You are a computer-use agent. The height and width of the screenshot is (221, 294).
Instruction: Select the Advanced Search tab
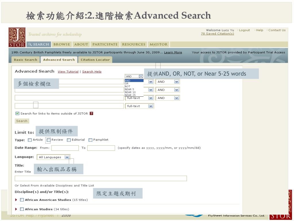[59, 60]
